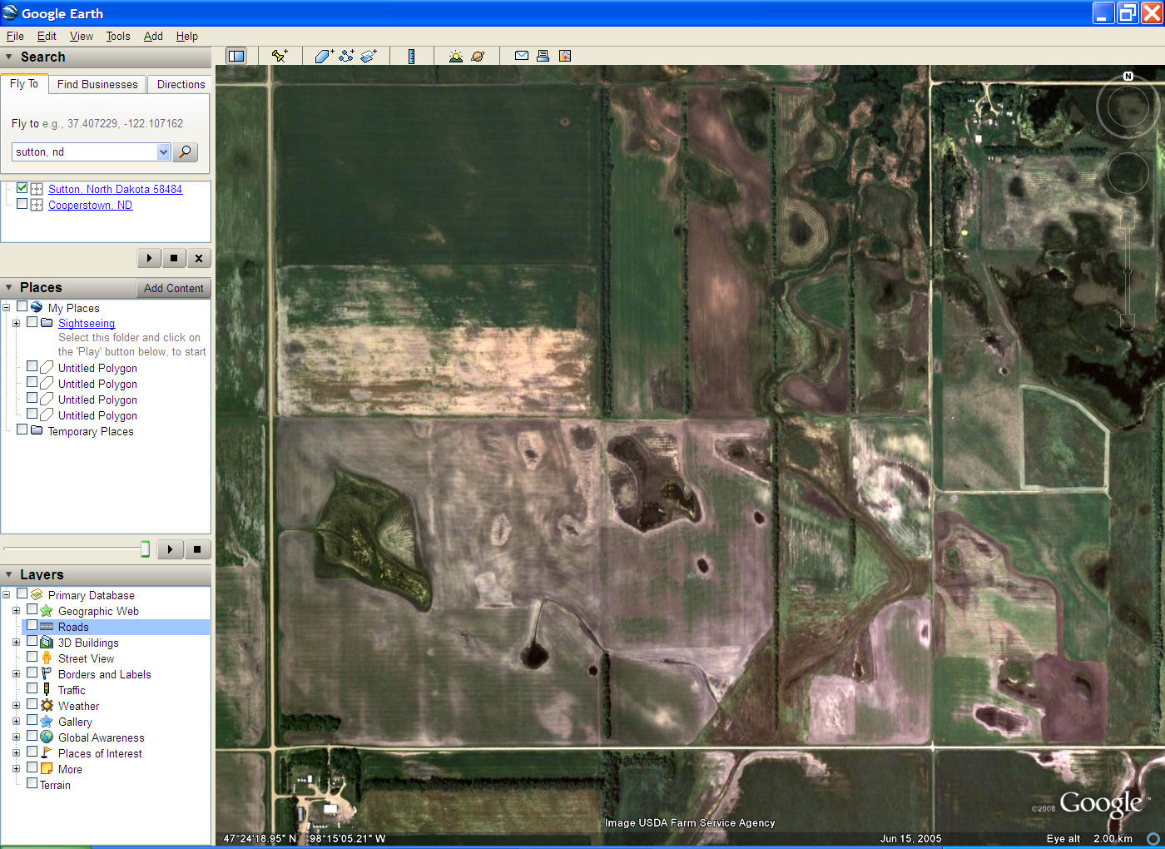
Task: Click the Places opacity slider handle
Action: coord(145,549)
